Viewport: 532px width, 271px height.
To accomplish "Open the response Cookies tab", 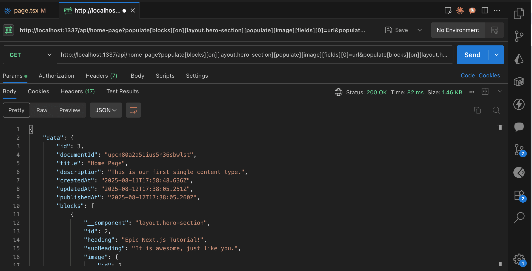I will (38, 91).
